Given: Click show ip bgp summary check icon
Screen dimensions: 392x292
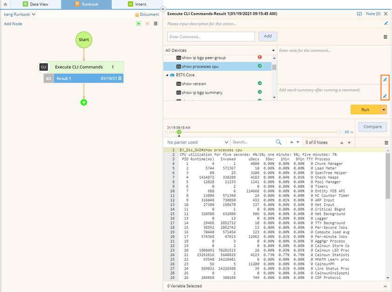Looking at the screenshot, I should 260,92.
